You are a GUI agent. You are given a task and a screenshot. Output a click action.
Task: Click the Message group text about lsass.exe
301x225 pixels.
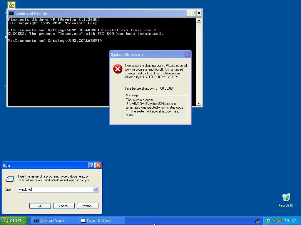[155, 108]
